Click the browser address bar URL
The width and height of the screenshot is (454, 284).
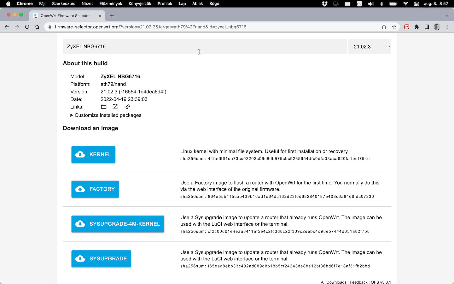tap(151, 27)
